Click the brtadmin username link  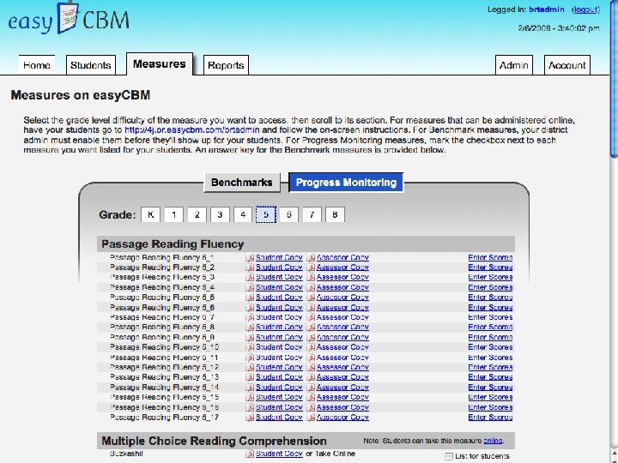[546, 9]
